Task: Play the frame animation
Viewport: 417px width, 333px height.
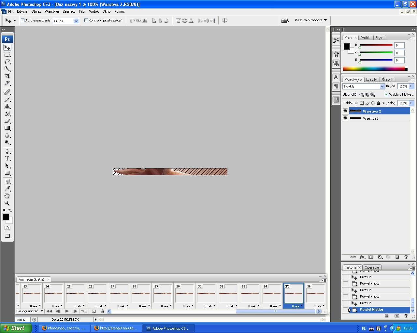Action: coord(67,311)
